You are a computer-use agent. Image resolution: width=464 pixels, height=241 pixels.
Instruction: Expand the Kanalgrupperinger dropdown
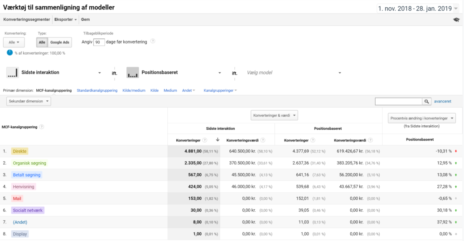pos(220,90)
